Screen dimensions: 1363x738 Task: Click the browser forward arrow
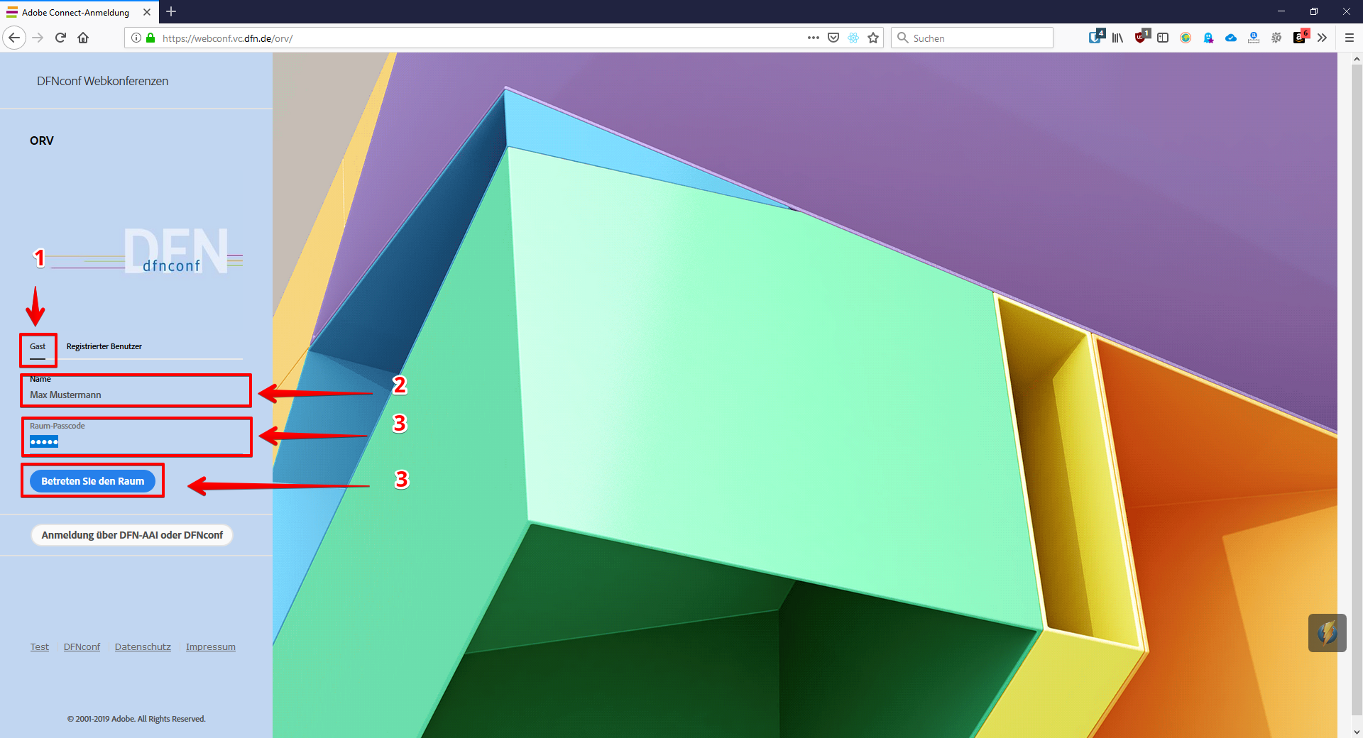pyautogui.click(x=38, y=38)
